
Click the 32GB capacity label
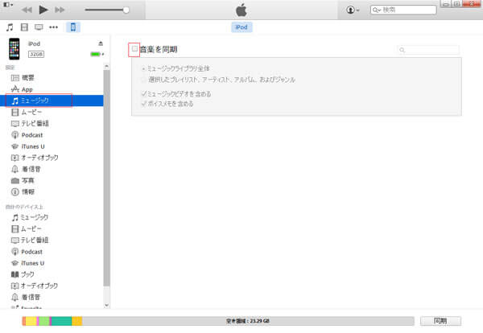(x=36, y=54)
